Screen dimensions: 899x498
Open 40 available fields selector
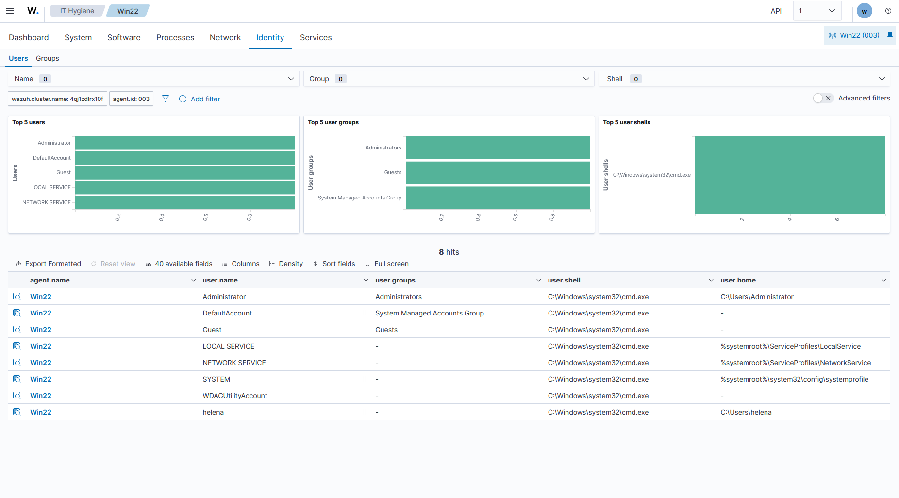click(x=179, y=264)
